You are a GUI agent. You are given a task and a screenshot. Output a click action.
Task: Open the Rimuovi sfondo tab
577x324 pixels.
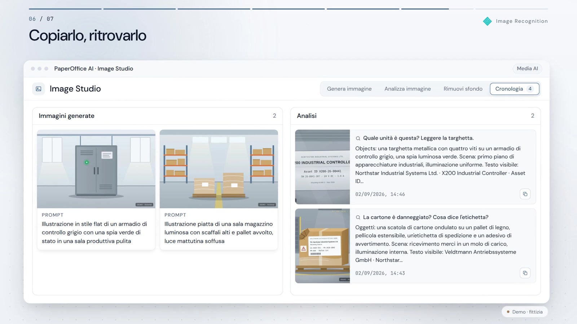[463, 89]
